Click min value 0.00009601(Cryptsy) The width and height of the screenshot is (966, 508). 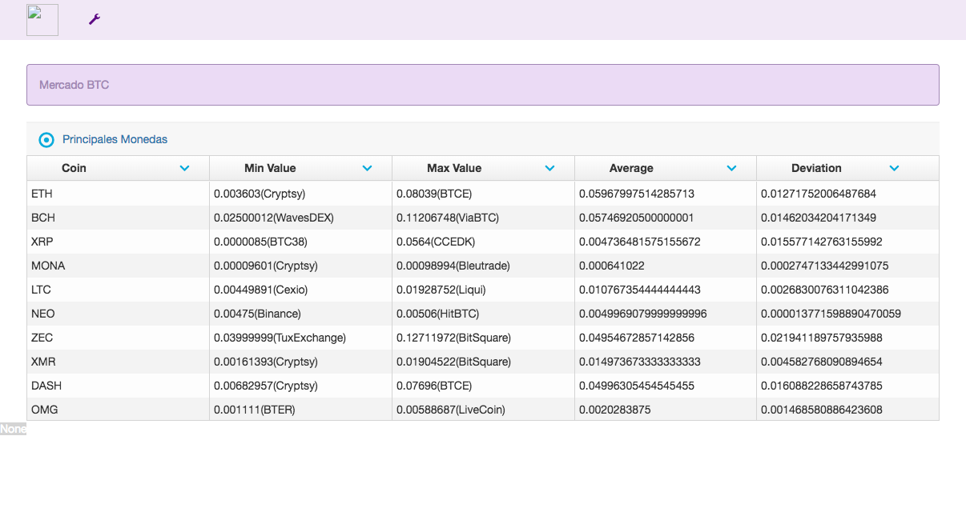(266, 266)
